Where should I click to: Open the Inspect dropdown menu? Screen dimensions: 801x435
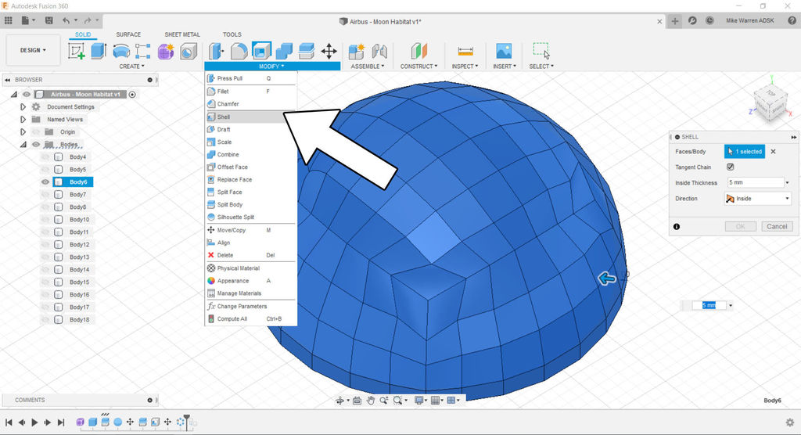click(465, 67)
